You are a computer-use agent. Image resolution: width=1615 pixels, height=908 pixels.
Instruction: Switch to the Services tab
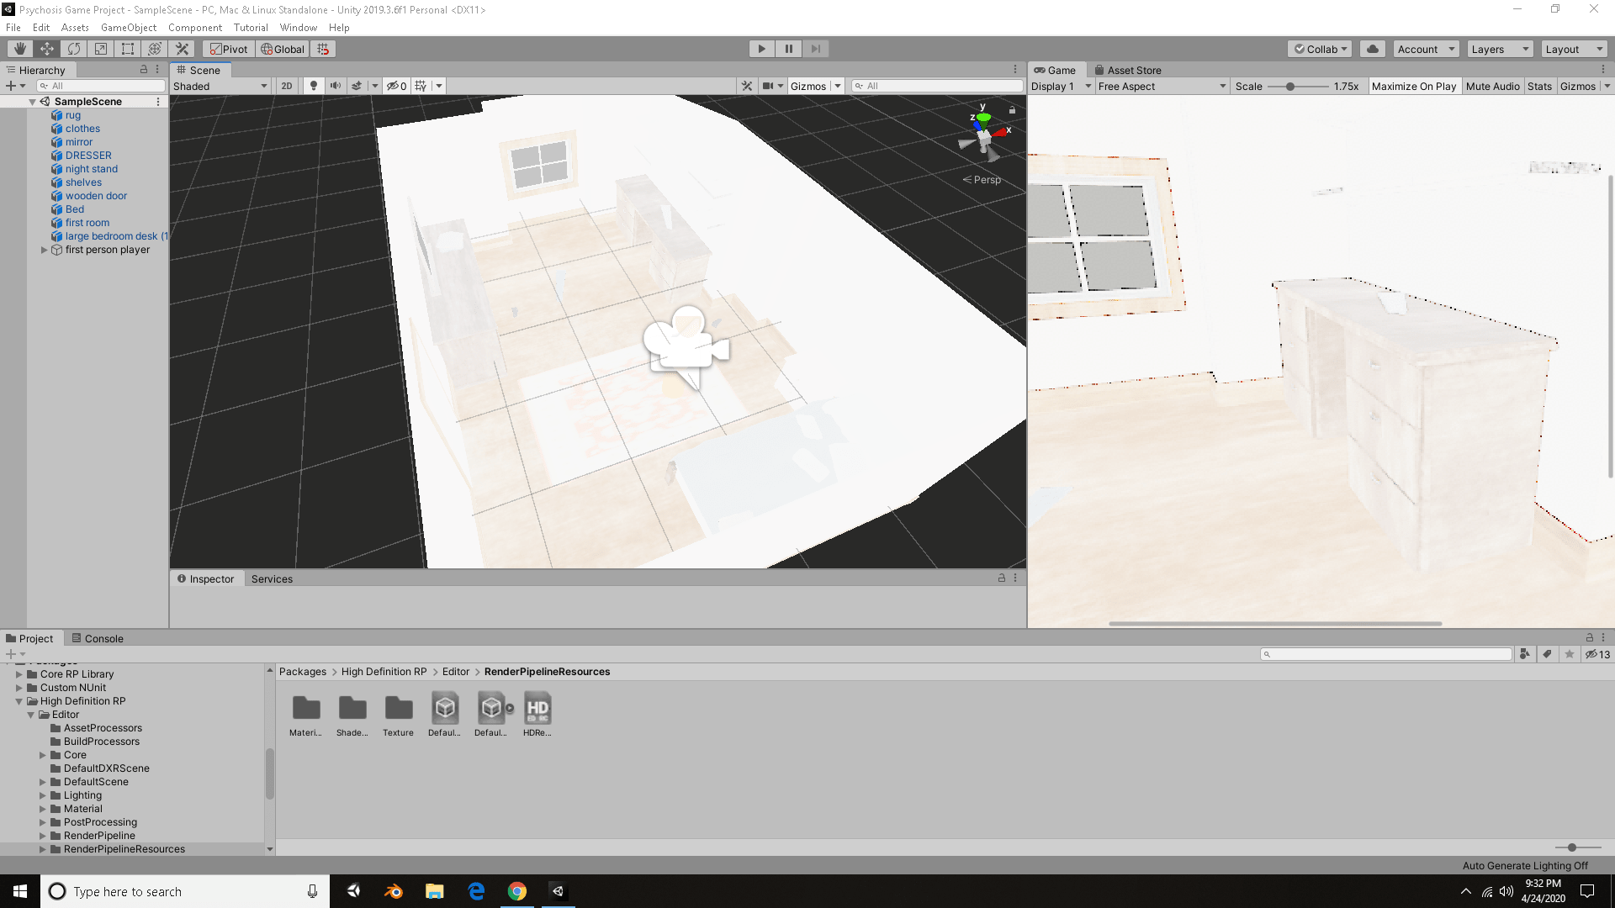click(272, 578)
